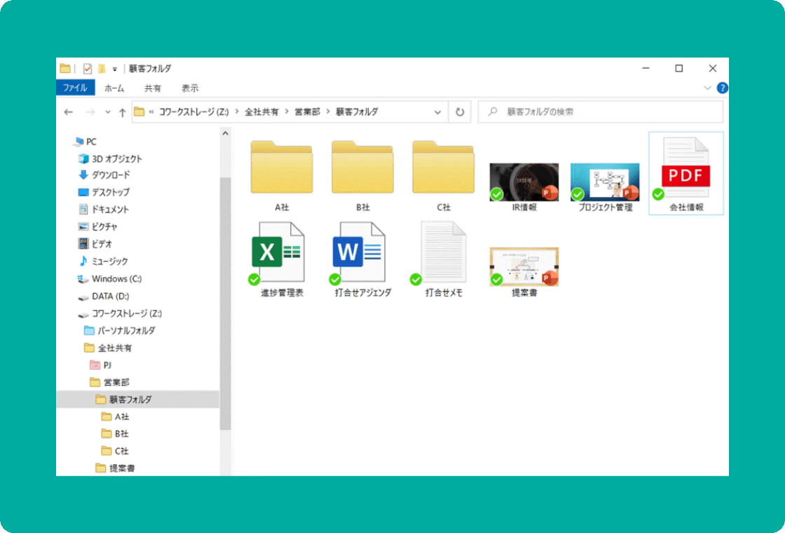
Task: Click the refresh button next to address bar
Action: [461, 112]
